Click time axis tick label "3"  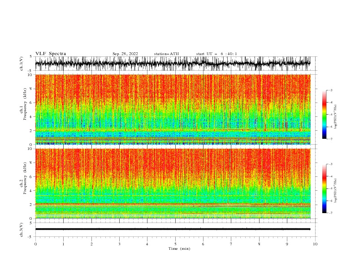click(119, 244)
